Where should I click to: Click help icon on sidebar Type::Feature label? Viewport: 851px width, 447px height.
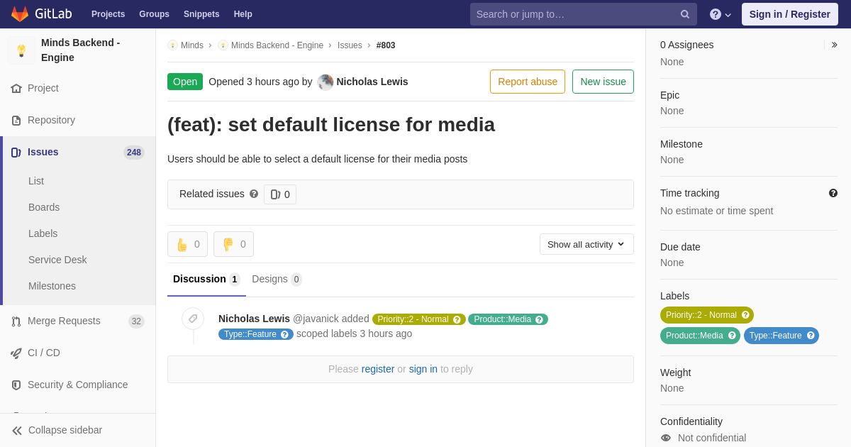(x=811, y=336)
